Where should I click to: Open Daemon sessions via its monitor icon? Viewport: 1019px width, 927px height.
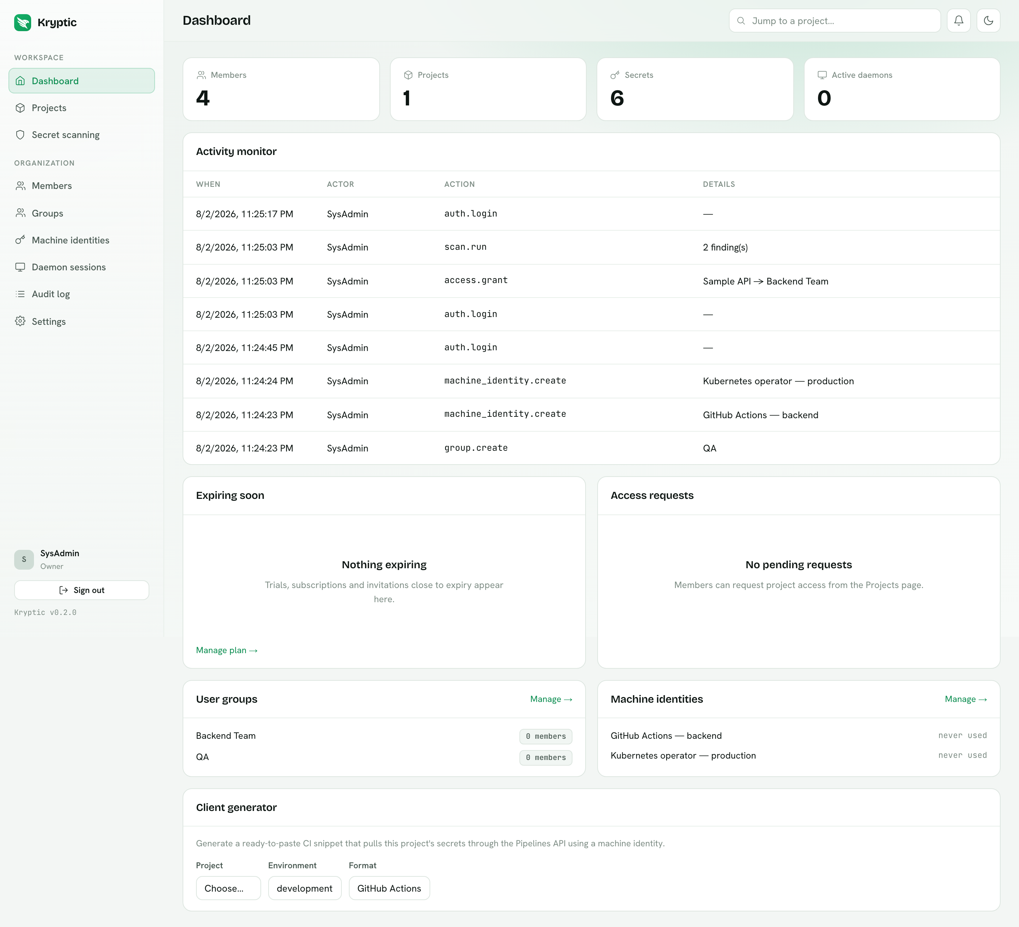point(20,267)
